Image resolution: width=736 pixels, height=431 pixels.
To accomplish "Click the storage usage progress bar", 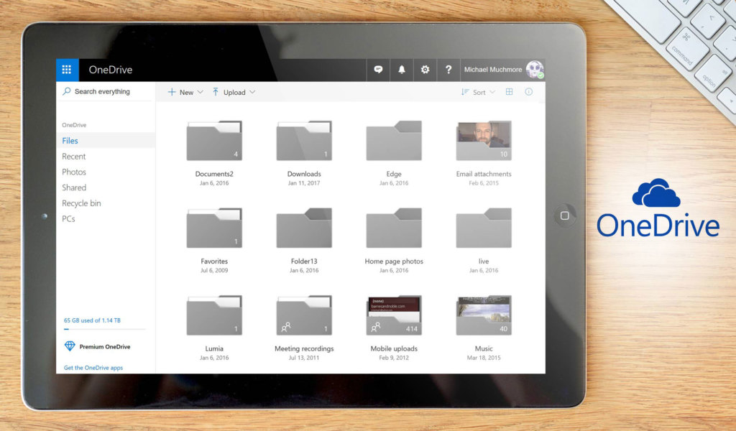I will [x=104, y=329].
